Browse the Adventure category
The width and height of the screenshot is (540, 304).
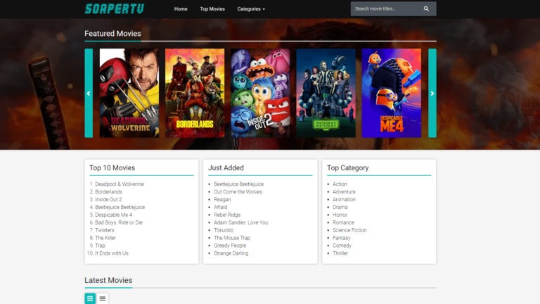point(344,191)
